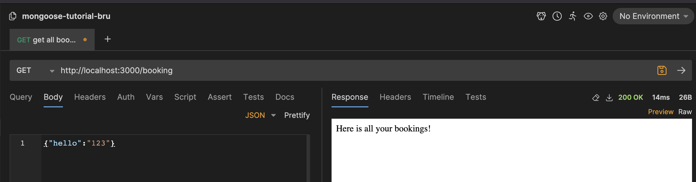696x182 pixels.
Task: Open the Auth tab
Action: pyautogui.click(x=126, y=97)
